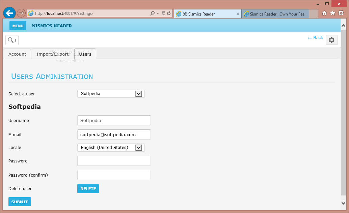
Task: Maximize the browser window
Action: coord(327,4)
